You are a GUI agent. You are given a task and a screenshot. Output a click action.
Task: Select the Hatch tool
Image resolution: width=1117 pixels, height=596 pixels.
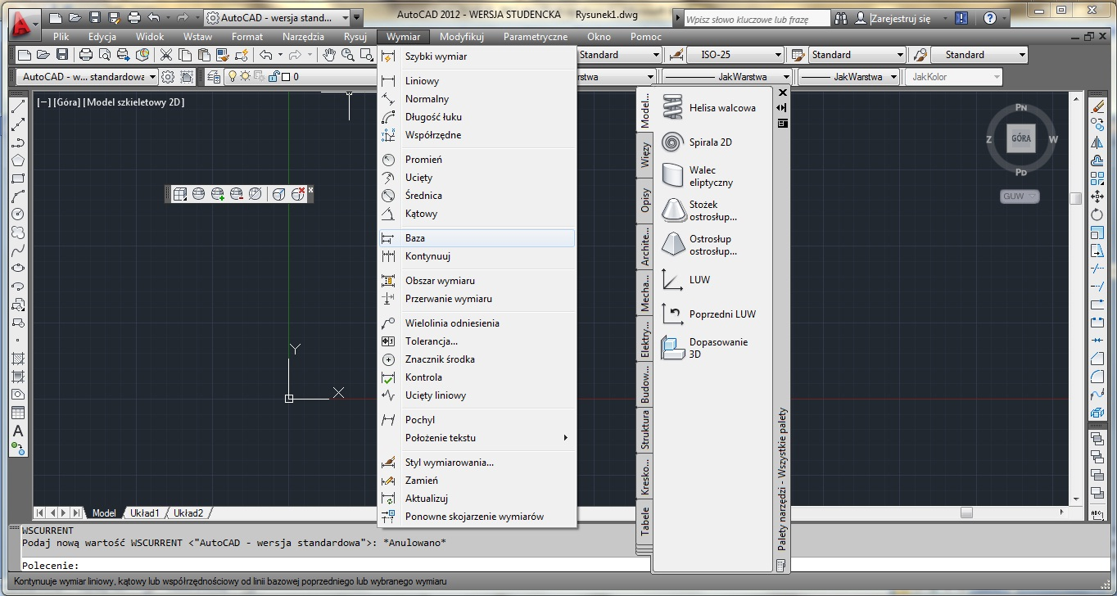18,359
